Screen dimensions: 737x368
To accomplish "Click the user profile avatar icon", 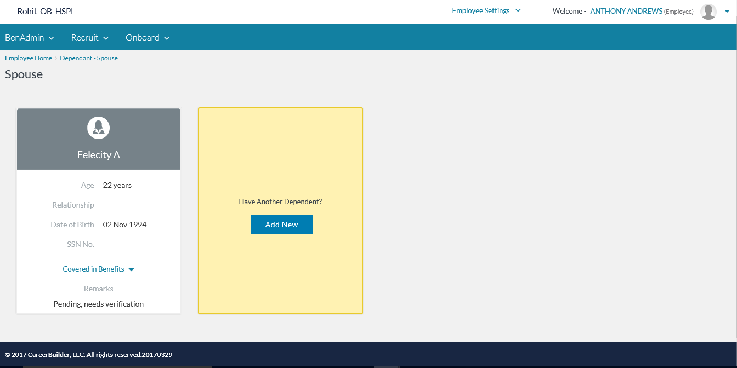I will click(x=708, y=12).
